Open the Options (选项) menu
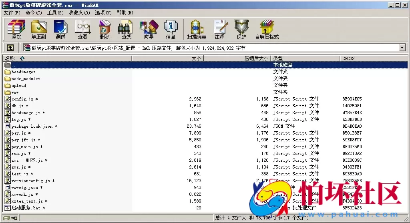The width and height of the screenshot is (410, 223). (x=103, y=12)
